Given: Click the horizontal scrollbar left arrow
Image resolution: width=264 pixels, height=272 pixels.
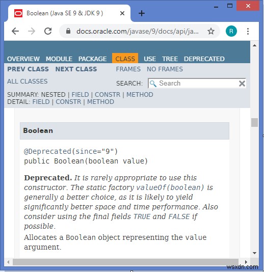Looking at the screenshot, I should pos(8,262).
